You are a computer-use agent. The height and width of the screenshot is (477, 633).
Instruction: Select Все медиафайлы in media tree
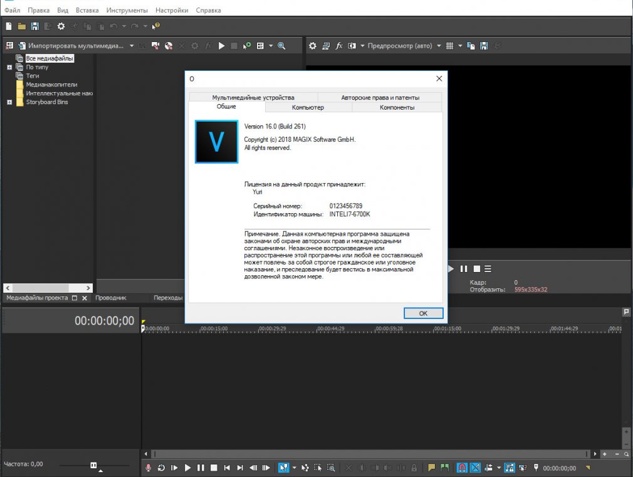pos(50,58)
